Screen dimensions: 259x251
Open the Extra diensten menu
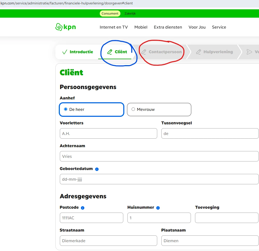click(168, 27)
